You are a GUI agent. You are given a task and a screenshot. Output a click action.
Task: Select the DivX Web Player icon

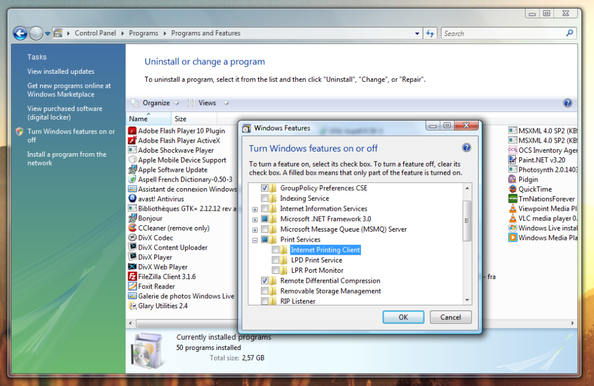(132, 267)
